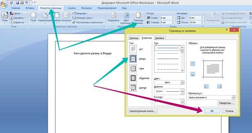
Task: Switch to the Заливка tab
Action: point(159,38)
